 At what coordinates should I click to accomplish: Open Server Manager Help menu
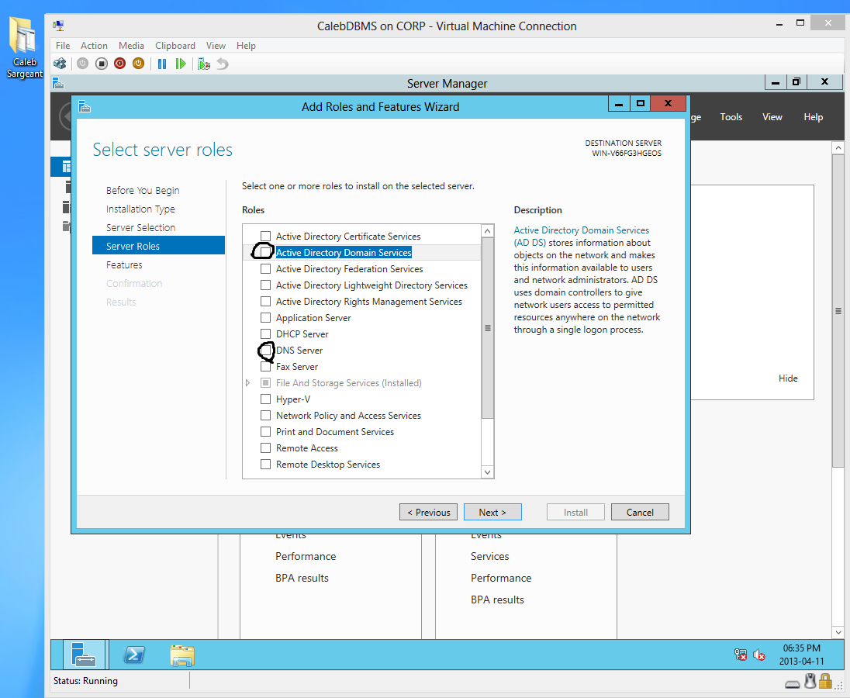pos(813,117)
